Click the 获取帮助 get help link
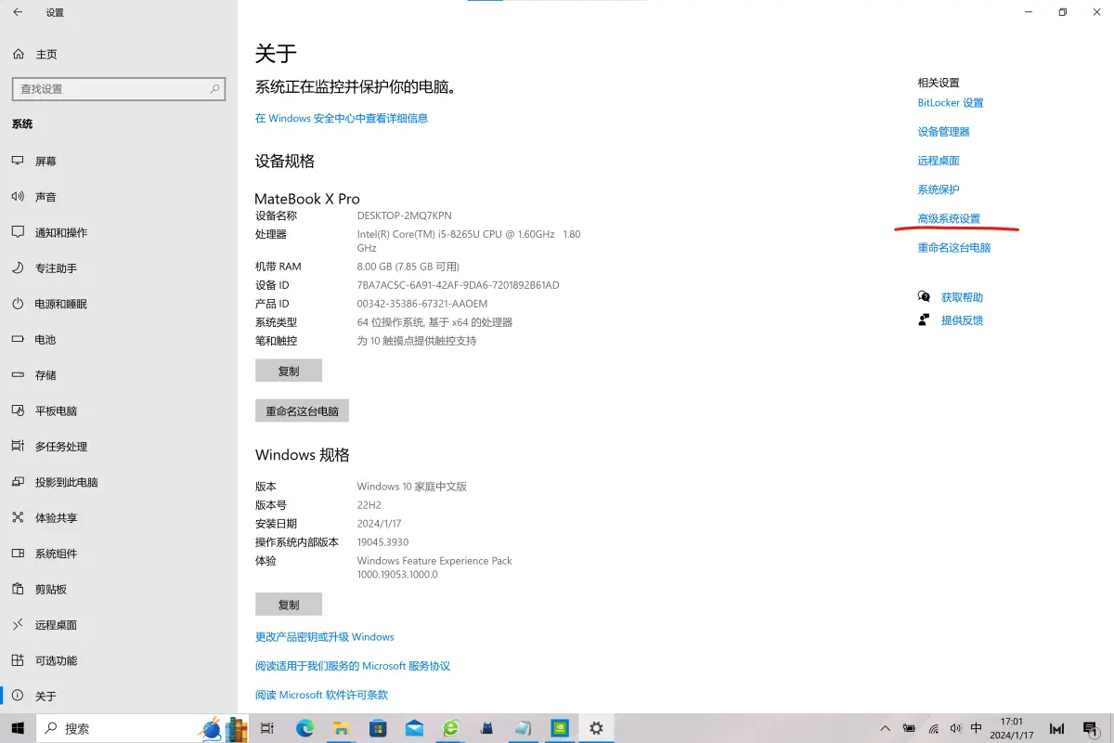The width and height of the screenshot is (1114, 743). click(962, 297)
